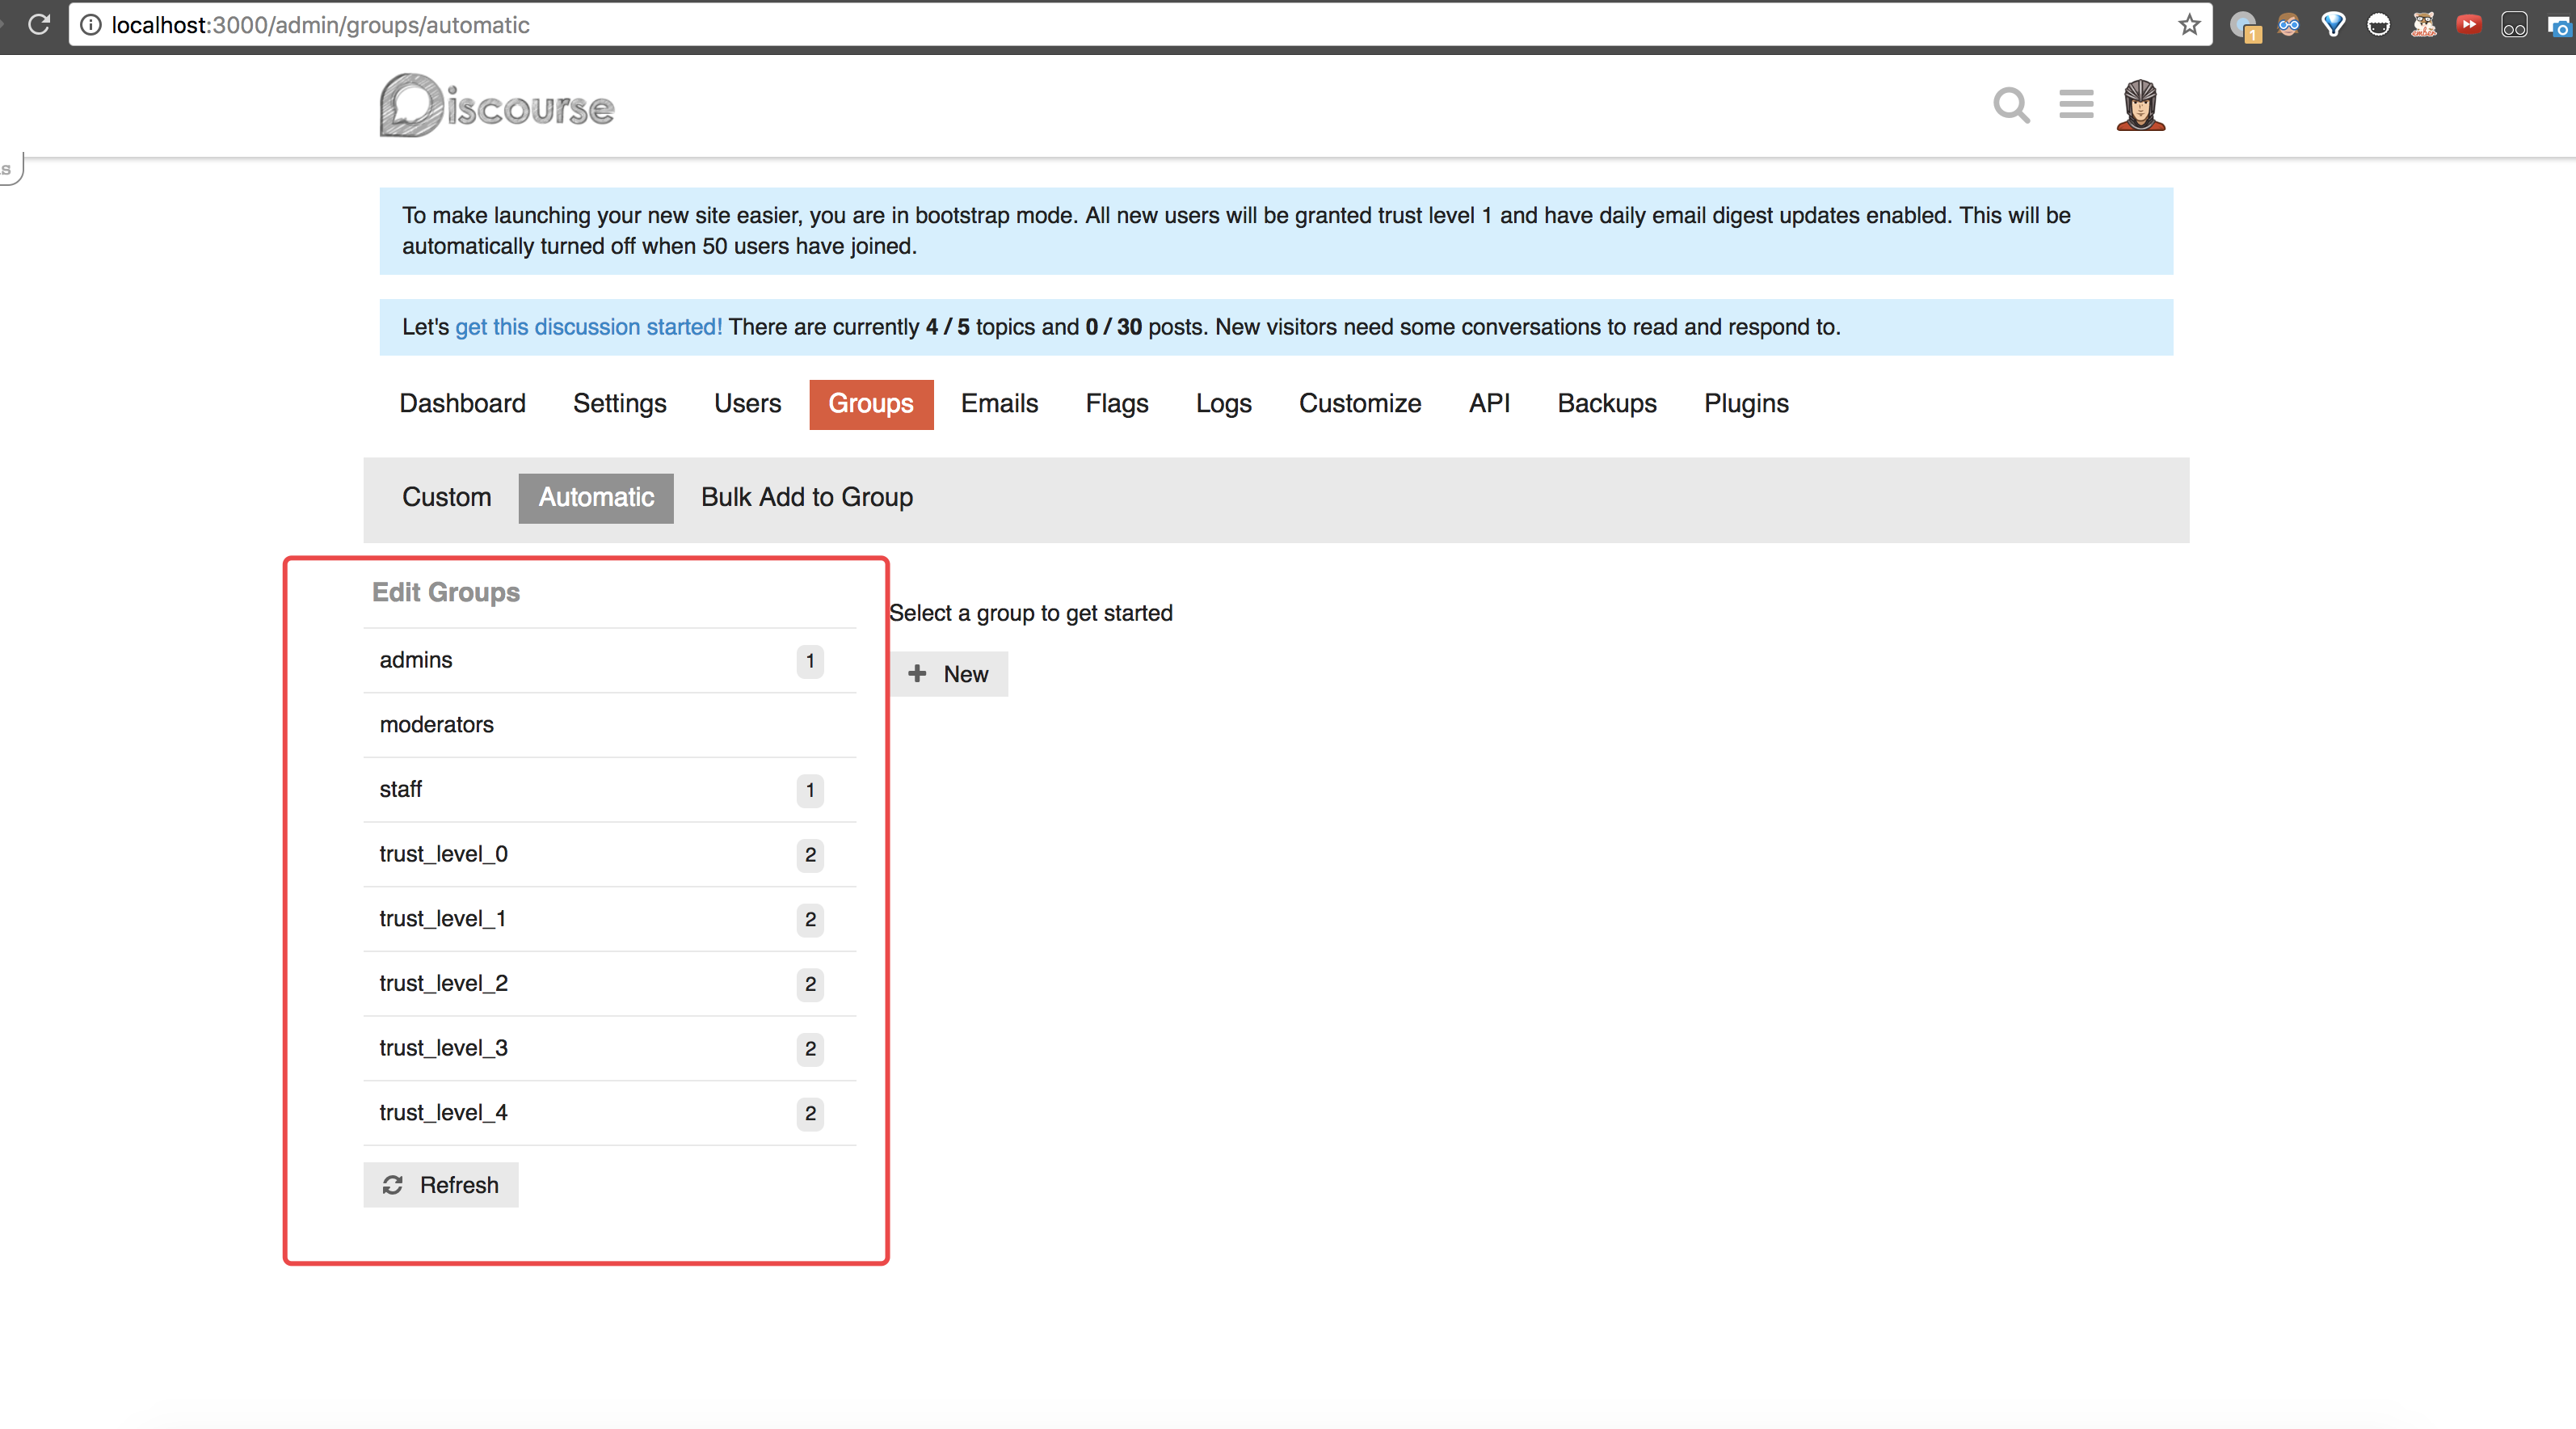Click the site info icon in address bar
2576x1429 pixels.
click(x=91, y=25)
